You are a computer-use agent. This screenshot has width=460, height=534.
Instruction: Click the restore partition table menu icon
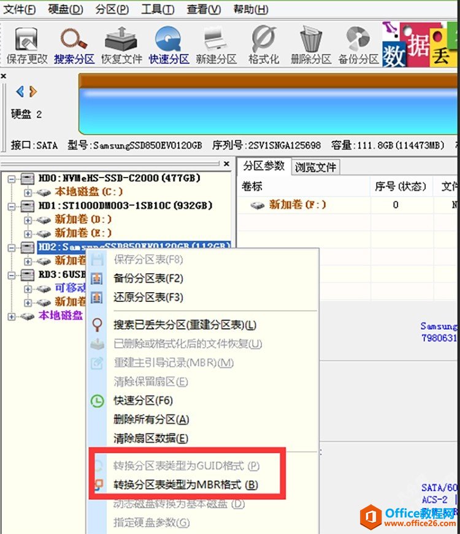click(x=97, y=298)
